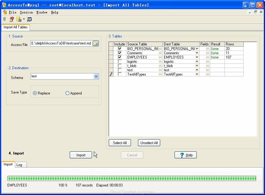This screenshot has width=265, height=195.
Task: Open Dest Table dropdown for TestAllTypes
Action: [x=197, y=74]
